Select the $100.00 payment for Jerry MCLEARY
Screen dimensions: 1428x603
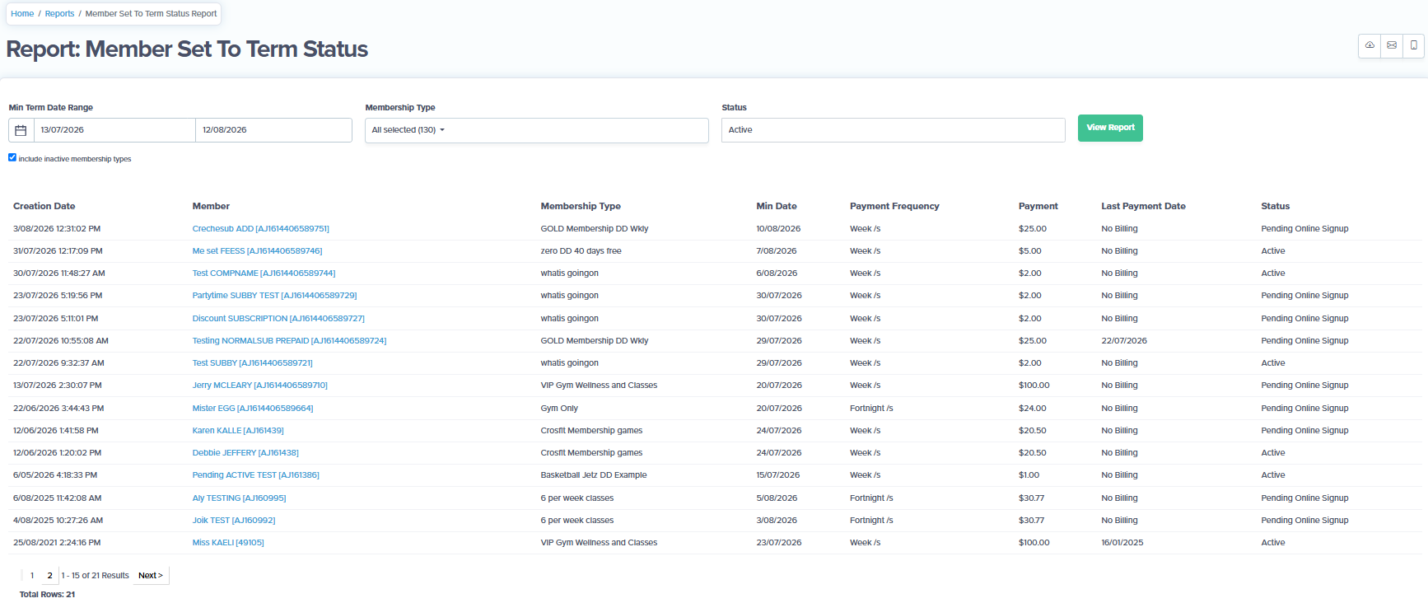point(1034,386)
